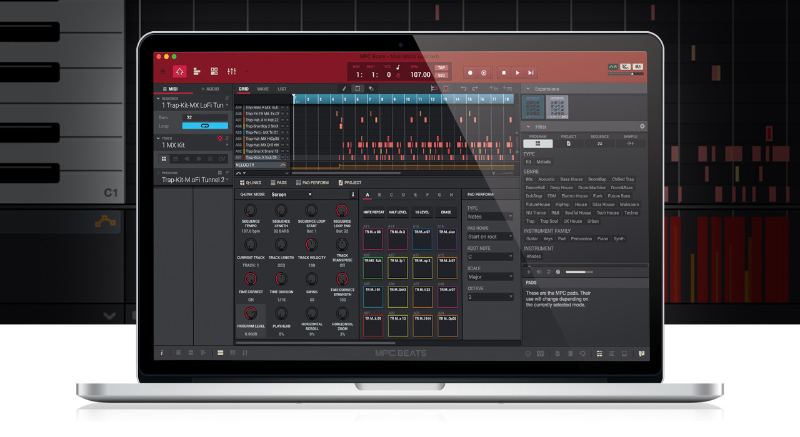Viewport: 800px width, 437px height.
Task: Open the pad grid mode icon
Action: pos(214,72)
